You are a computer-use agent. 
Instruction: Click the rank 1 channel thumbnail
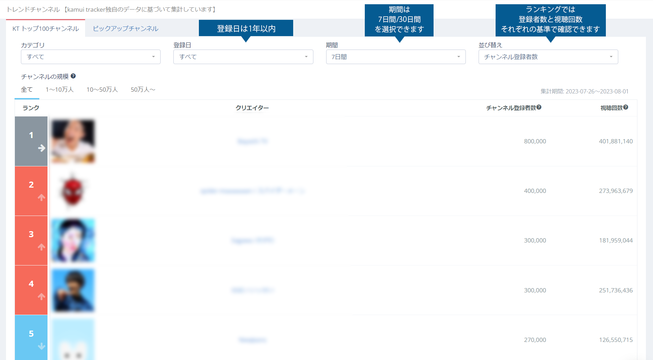point(73,141)
